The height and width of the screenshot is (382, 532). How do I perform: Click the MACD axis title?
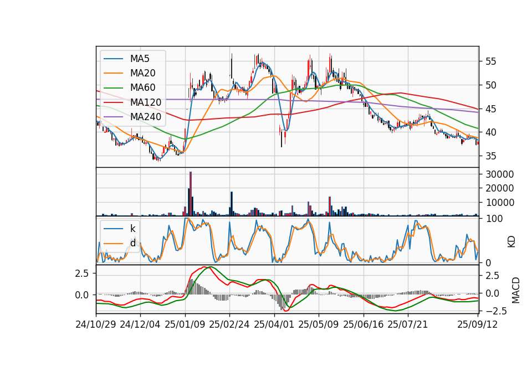coord(516,290)
